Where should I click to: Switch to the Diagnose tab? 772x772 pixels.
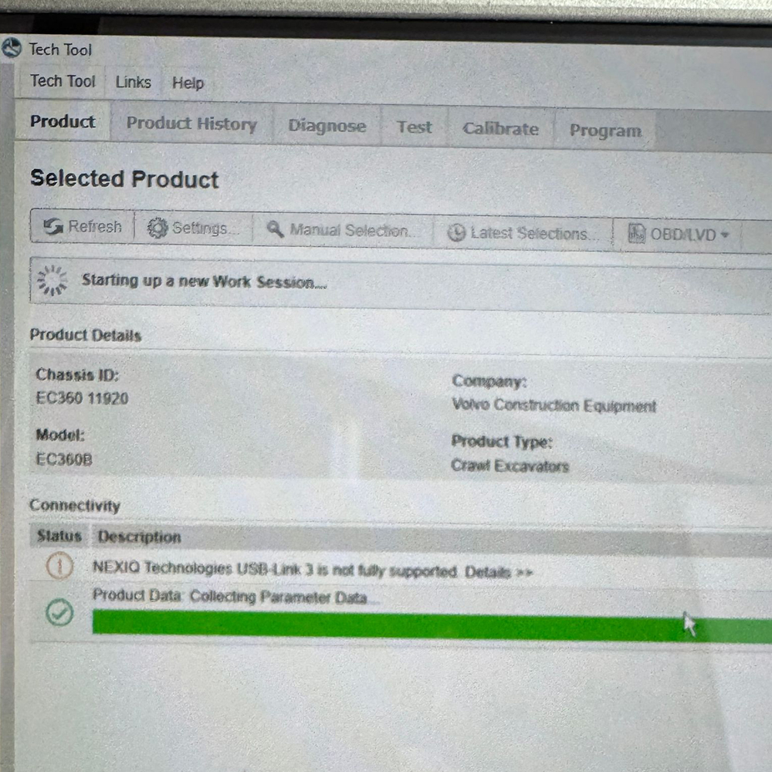pos(327,126)
